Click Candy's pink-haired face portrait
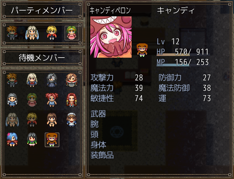The image size is (234, 179). coord(111,37)
